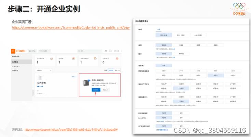This screenshot has height=137, width=251.
Task: Click the blue 购买实例 button
Action: pos(96,90)
